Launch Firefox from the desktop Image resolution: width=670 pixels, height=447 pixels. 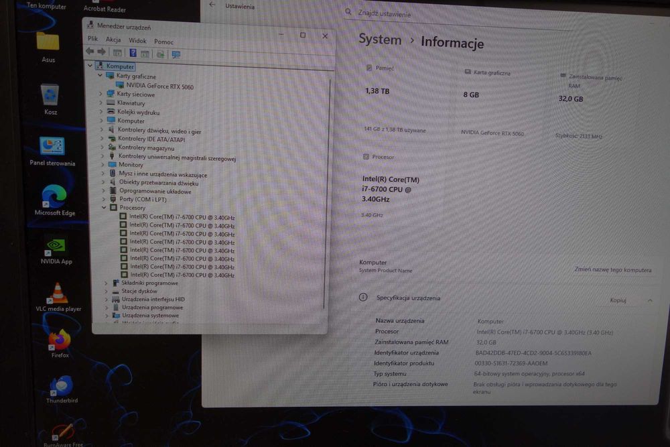(60, 342)
